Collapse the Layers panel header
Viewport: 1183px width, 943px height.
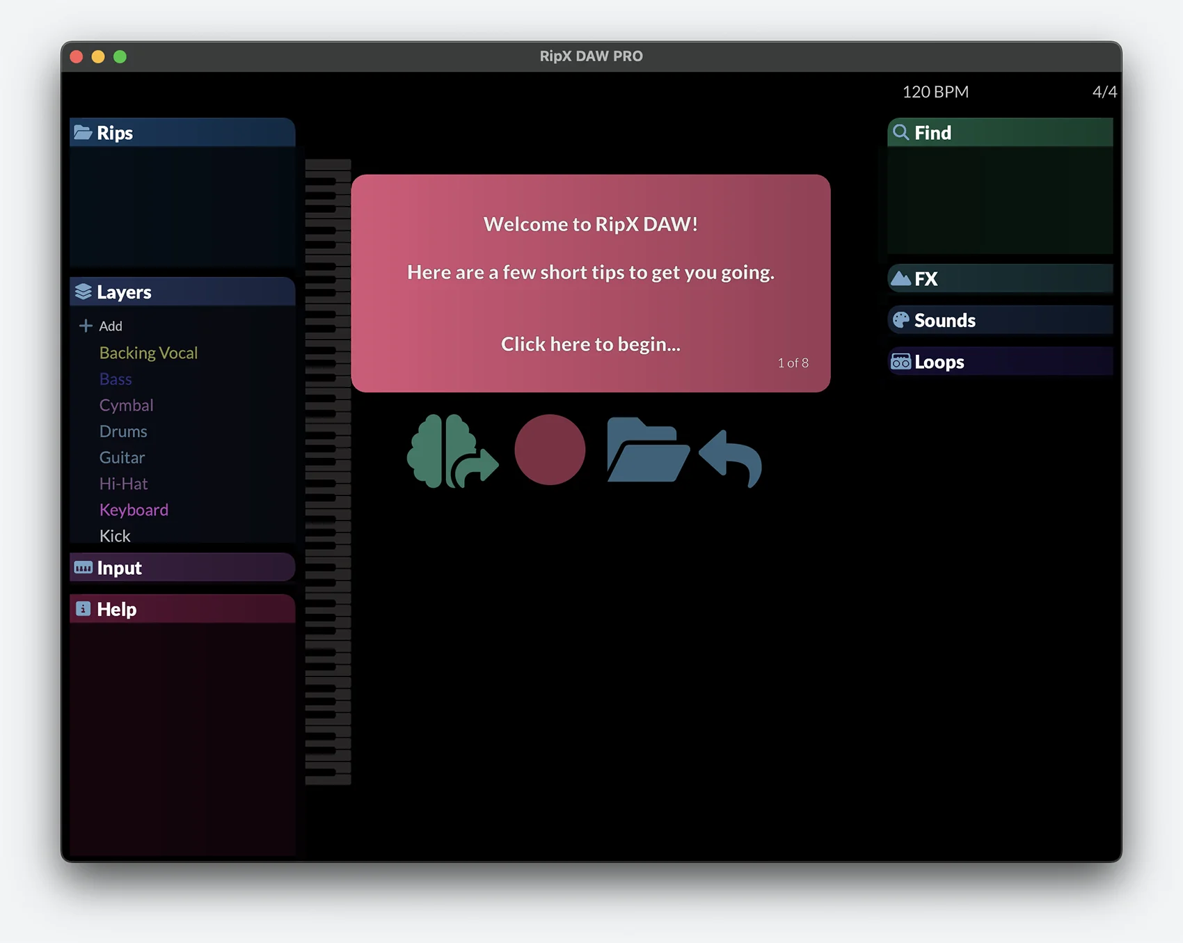(x=182, y=292)
